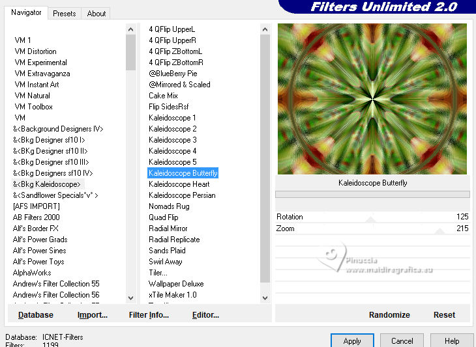Select VM Natural category
476x347 pixels.
(x=32, y=96)
